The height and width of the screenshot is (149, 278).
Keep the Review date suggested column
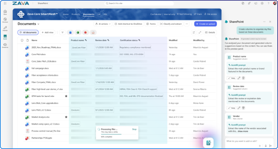232,108
